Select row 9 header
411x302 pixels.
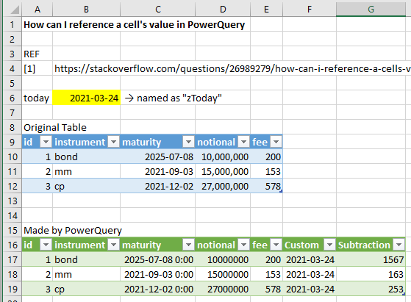[12, 142]
